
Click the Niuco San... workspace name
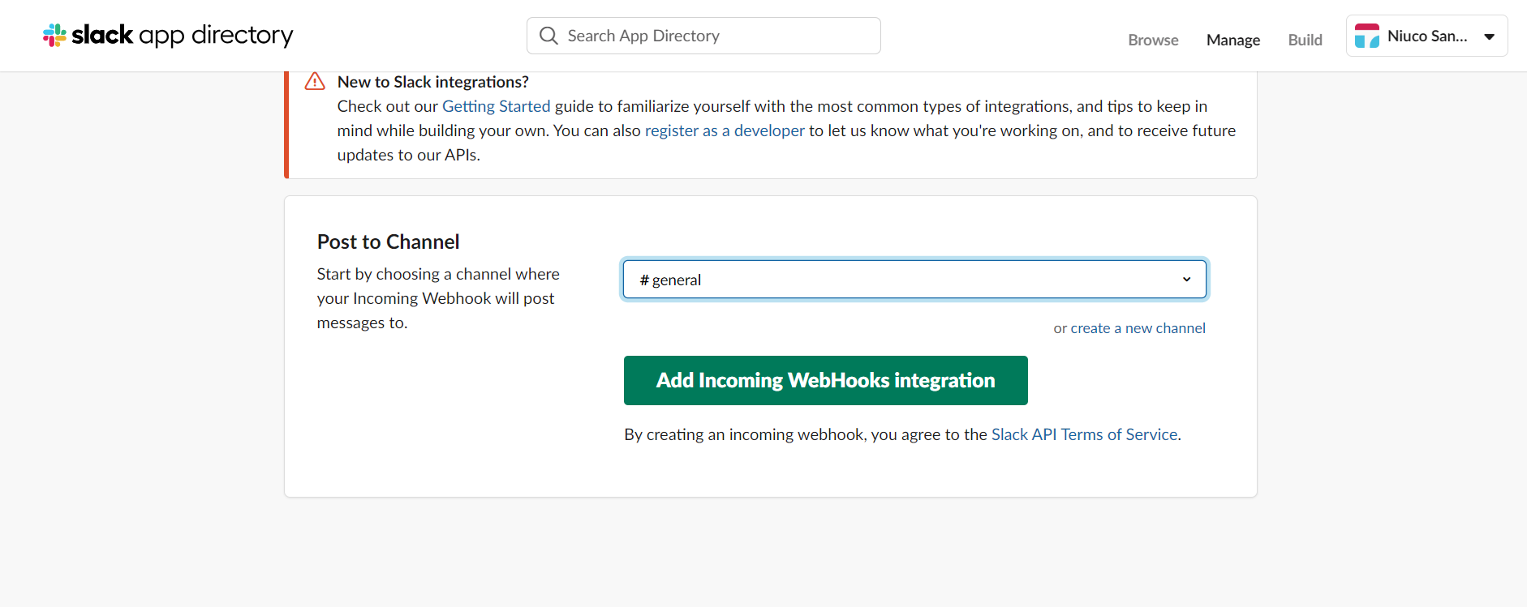click(1427, 36)
